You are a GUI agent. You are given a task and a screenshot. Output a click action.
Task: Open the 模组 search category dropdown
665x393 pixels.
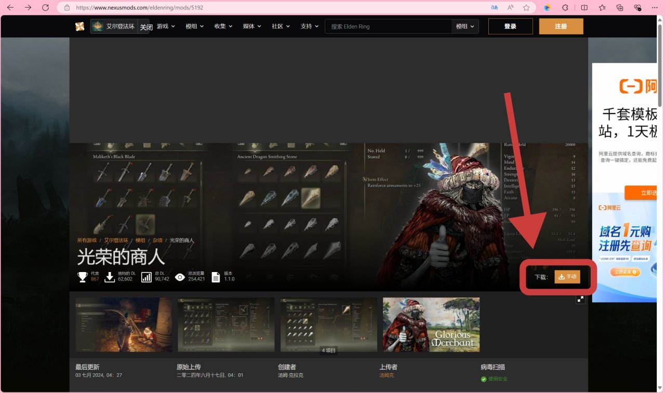click(465, 26)
